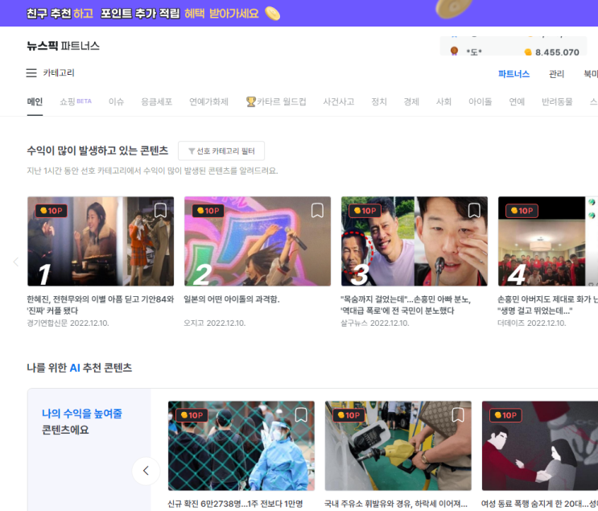Click the 10P badge on the rank 3 card

click(x=365, y=211)
